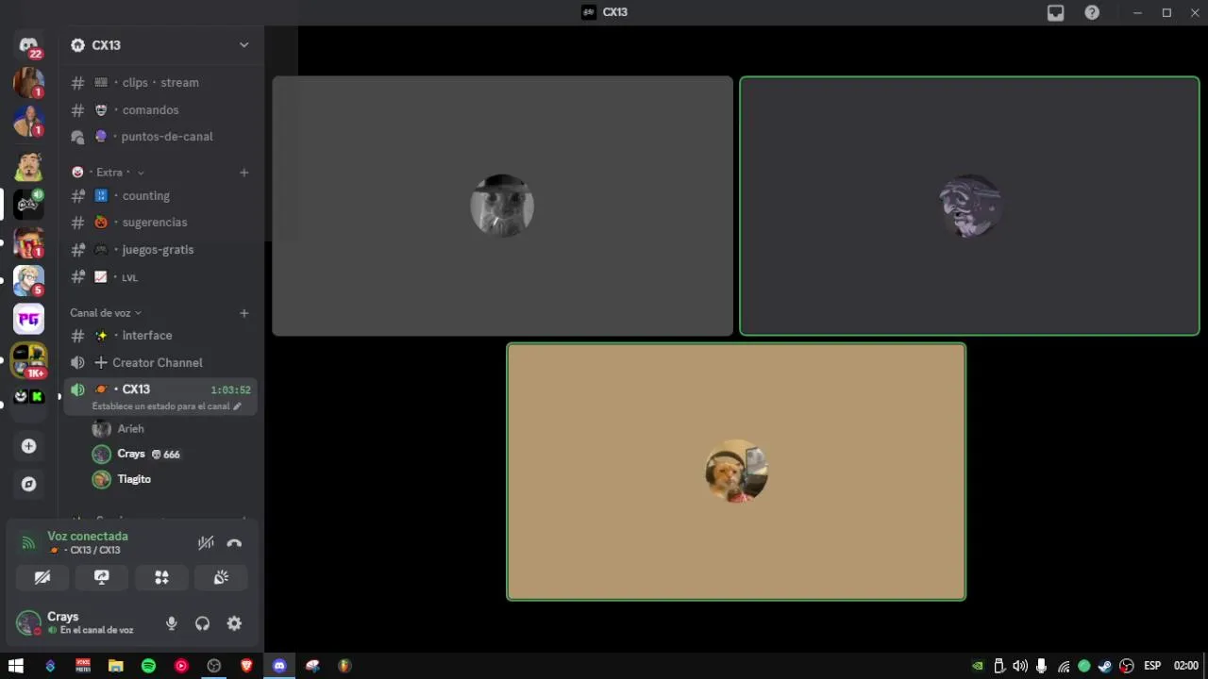Start an Activity from voice panel
This screenshot has width=1208, height=679.
click(161, 577)
